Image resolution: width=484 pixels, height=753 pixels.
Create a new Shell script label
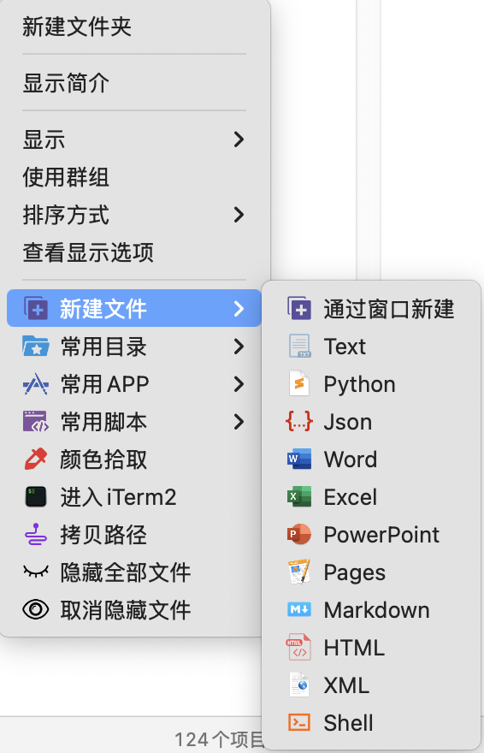348,723
